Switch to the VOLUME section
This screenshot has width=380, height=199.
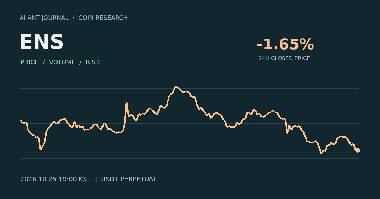tap(62, 62)
